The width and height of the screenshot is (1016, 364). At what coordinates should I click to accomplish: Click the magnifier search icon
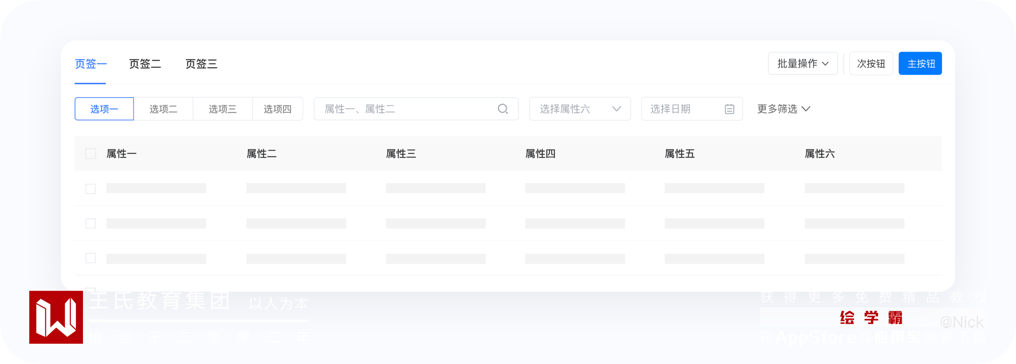503,109
